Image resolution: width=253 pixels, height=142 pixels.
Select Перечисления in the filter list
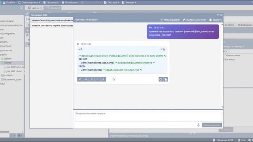tap(232, 55)
